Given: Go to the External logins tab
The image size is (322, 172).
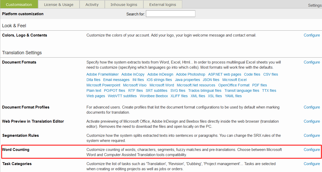Looking at the screenshot, I should point(163,4).
